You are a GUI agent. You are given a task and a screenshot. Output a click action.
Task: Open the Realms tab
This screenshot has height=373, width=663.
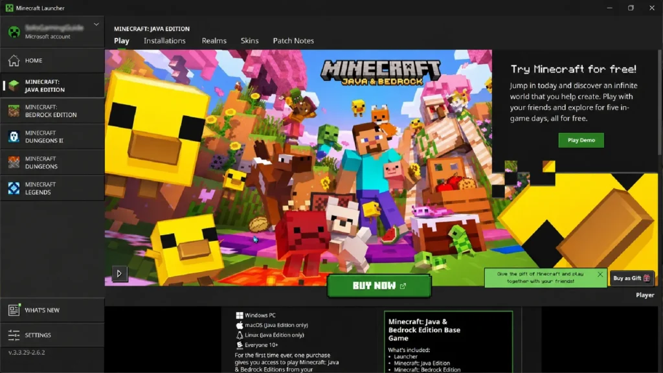pyautogui.click(x=214, y=41)
